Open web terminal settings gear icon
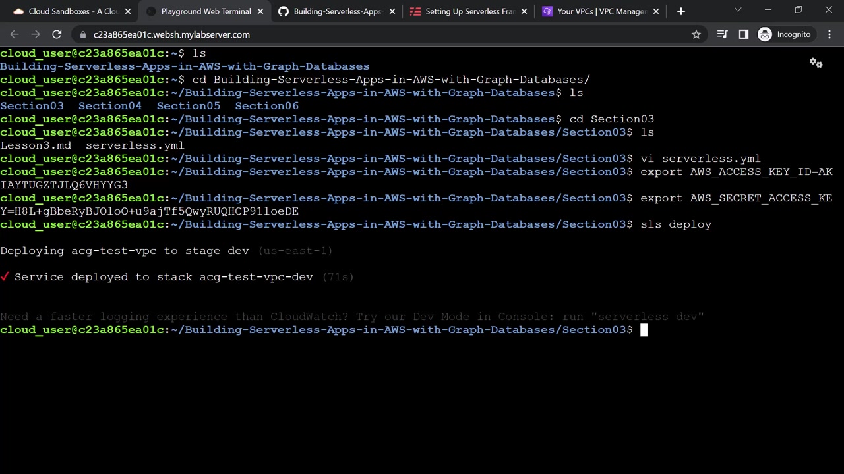This screenshot has width=844, height=474. pos(816,63)
